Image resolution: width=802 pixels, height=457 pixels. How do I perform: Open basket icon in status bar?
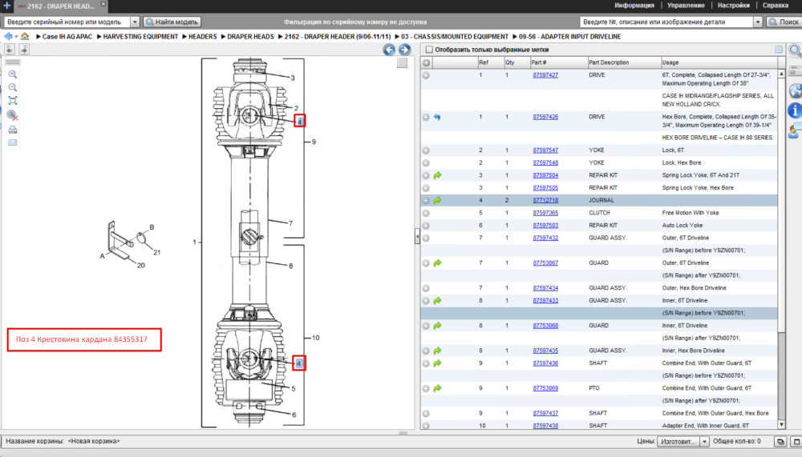pyautogui.click(x=780, y=442)
